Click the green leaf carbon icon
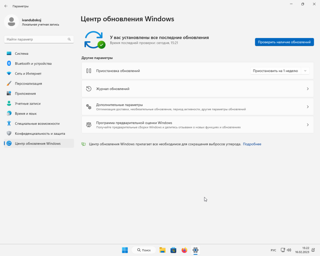 click(x=84, y=144)
